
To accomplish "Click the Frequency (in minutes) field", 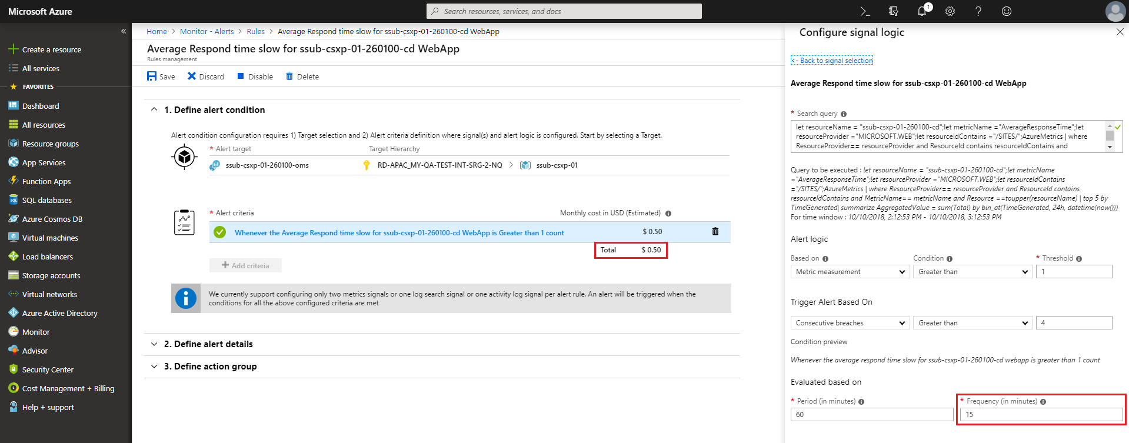I will pos(1041,415).
